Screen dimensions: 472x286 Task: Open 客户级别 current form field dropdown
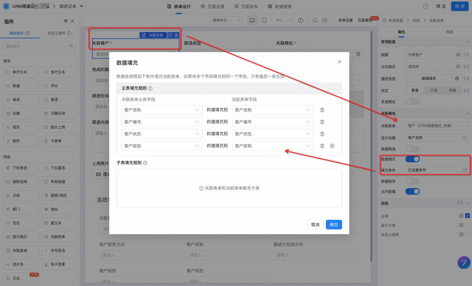272,146
